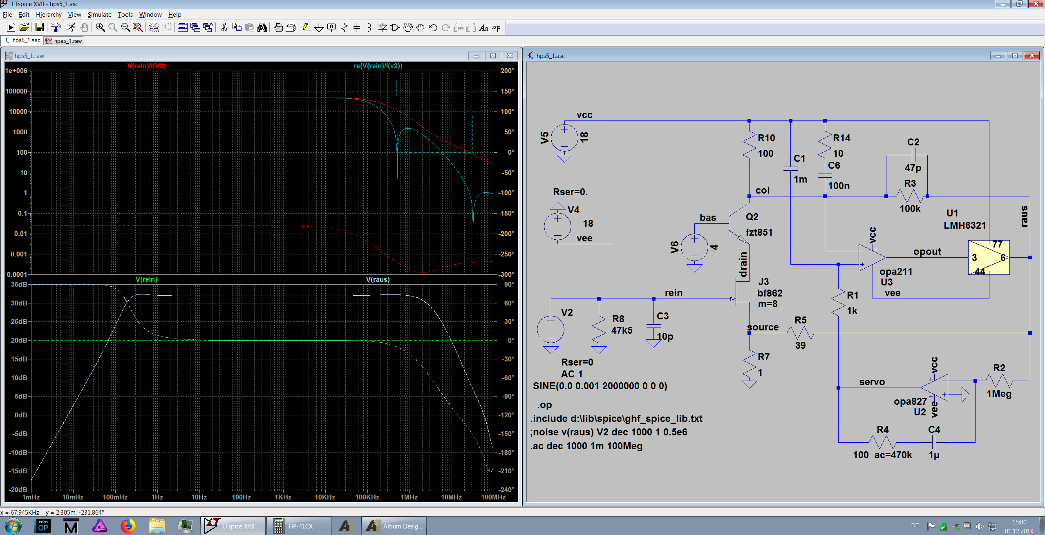Click the wire drawing pencil tool

tap(306, 27)
